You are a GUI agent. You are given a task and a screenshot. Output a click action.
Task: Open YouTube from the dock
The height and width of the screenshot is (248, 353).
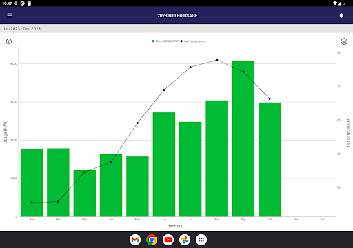(x=168, y=240)
